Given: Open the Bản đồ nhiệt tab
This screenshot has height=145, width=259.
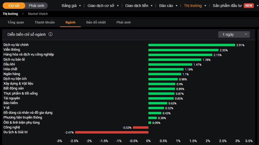Looking at the screenshot, I should (x=96, y=22).
